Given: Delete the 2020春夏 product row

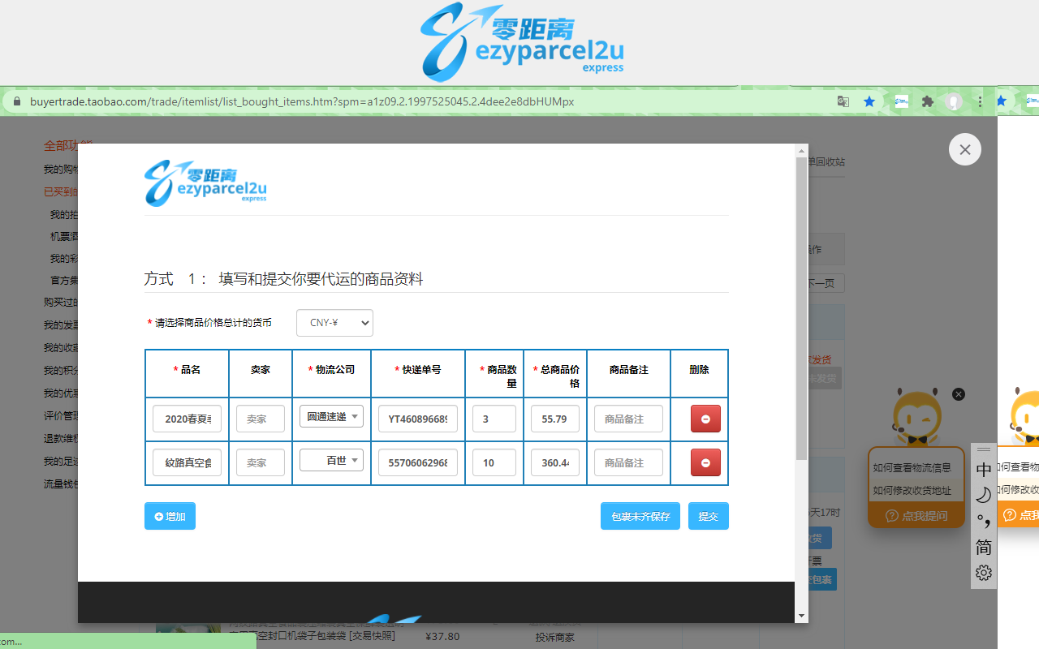Looking at the screenshot, I should (705, 419).
